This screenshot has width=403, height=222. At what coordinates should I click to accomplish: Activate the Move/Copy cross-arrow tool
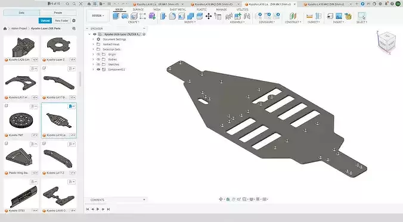(x=209, y=16)
